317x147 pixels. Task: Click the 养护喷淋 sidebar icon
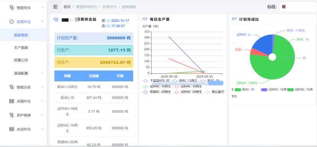point(12,115)
